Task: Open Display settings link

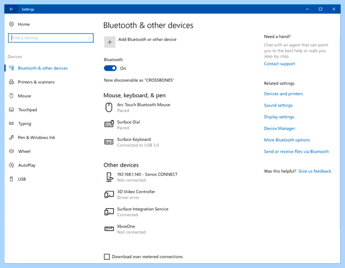Action: pos(279,117)
